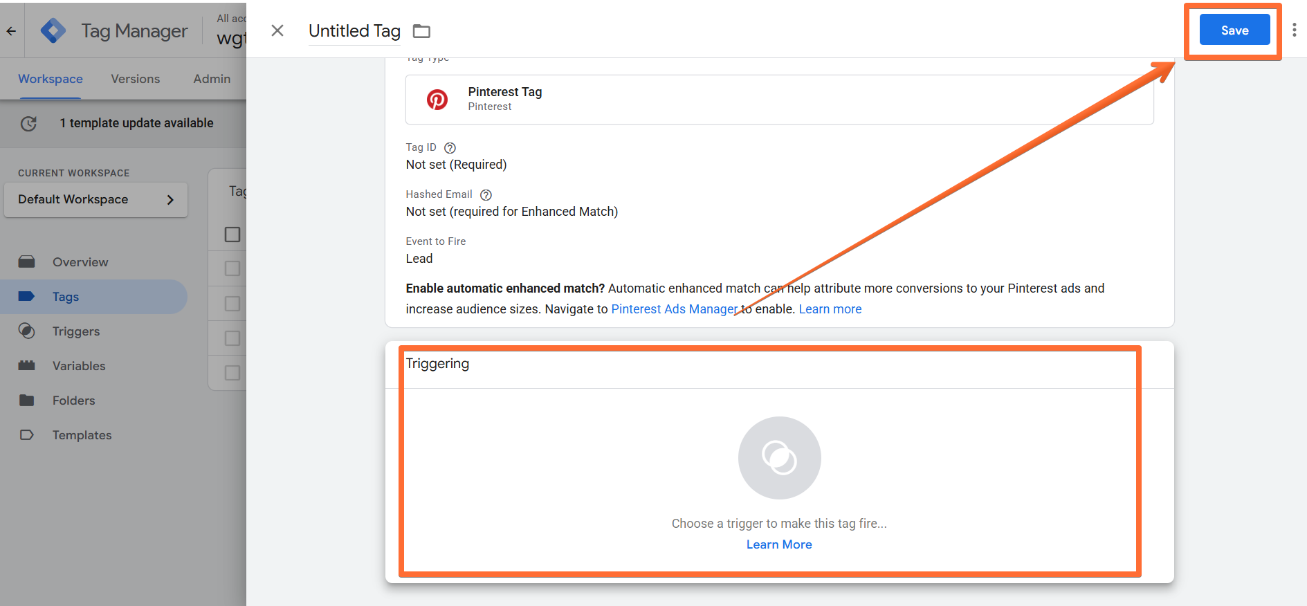The image size is (1307, 606).
Task: Select the Pinterest Tag type card
Action: point(779,100)
